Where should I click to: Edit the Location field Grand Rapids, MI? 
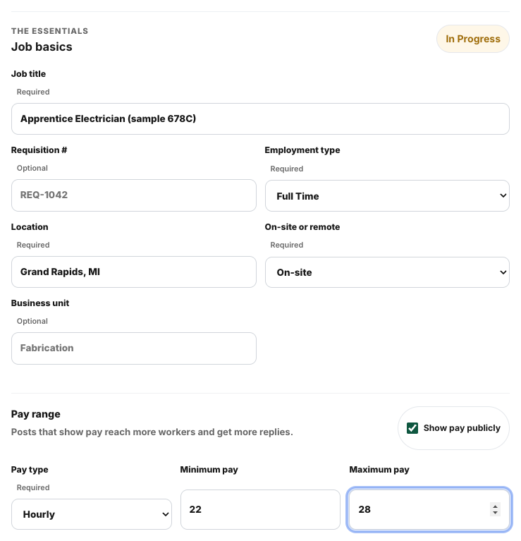click(x=134, y=272)
